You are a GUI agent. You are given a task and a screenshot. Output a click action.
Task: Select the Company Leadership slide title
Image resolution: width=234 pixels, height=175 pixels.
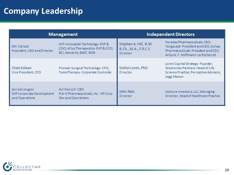(x=43, y=11)
